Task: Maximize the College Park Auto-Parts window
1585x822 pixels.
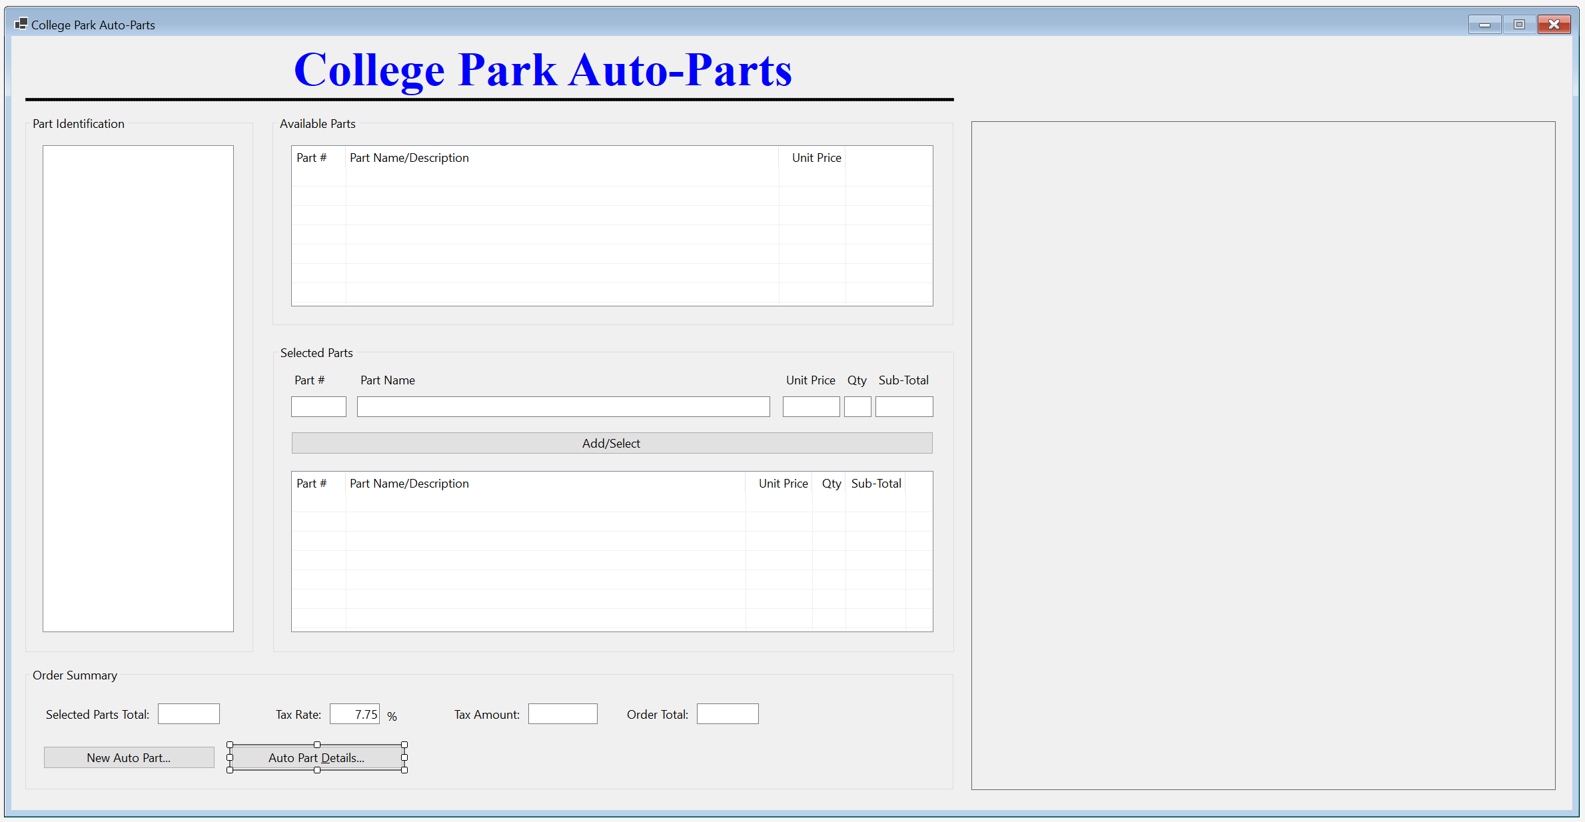Action: [x=1519, y=25]
